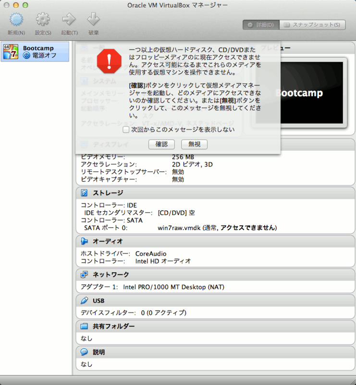Click the 2D ビデオ, 3D acceleration value
This screenshot has height=385, width=356.
(x=192, y=164)
